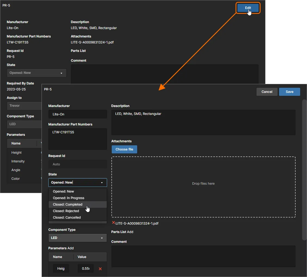
Task: Click inside the Comment text area
Action: 203,256
